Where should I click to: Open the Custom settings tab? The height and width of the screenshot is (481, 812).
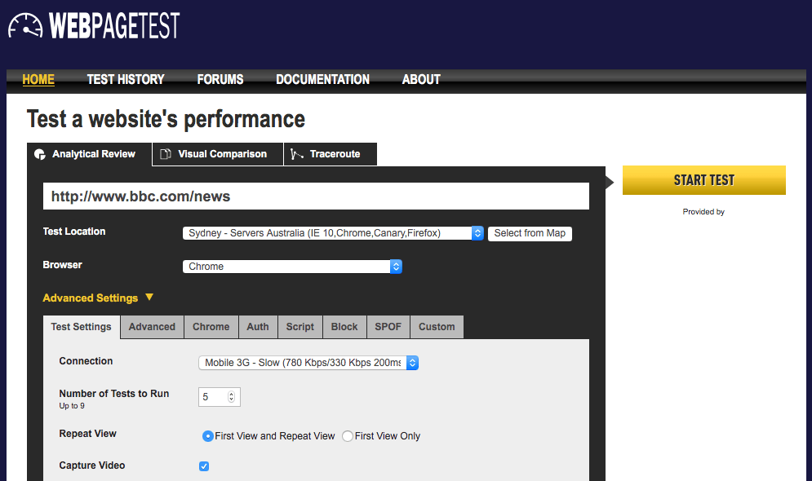pyautogui.click(x=437, y=327)
